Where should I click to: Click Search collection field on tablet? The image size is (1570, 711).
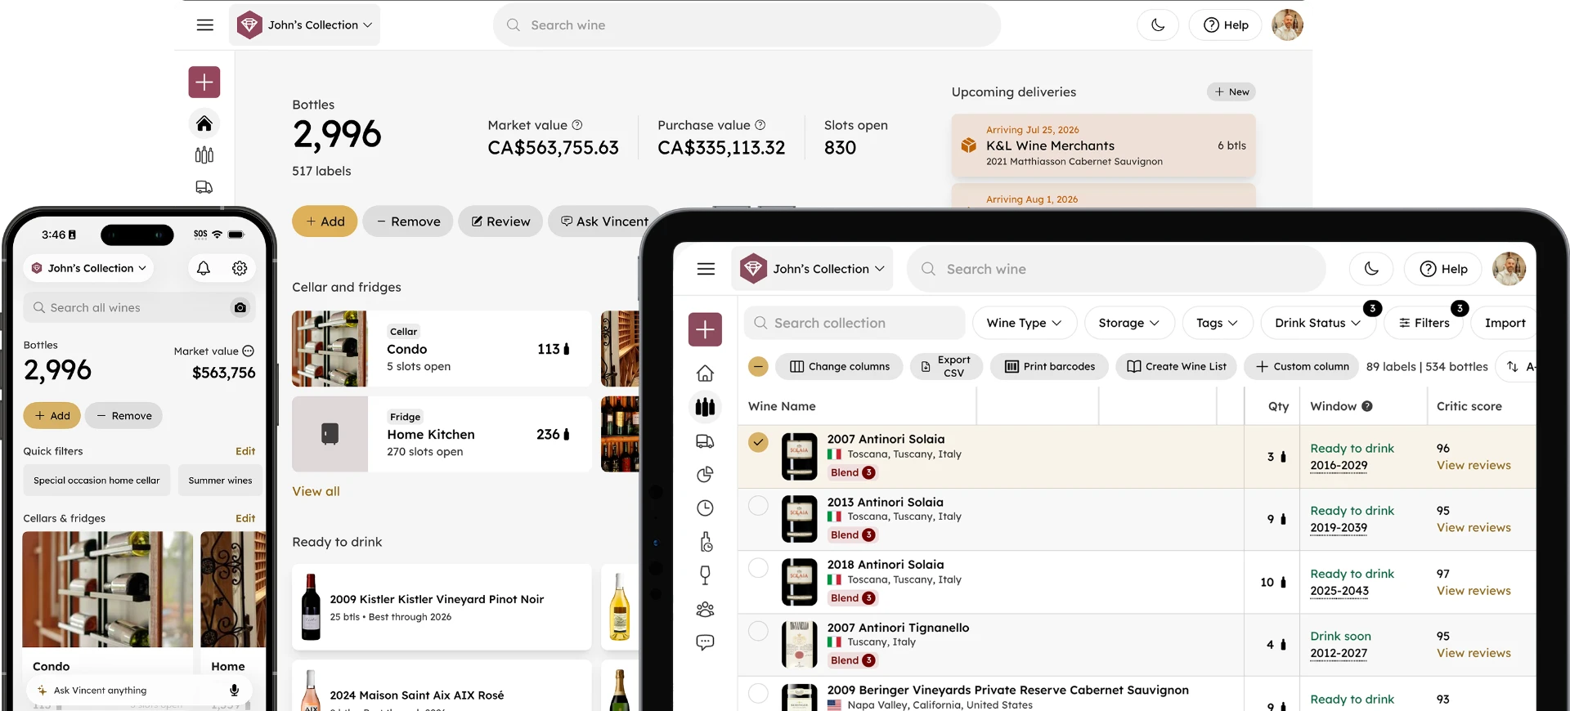click(855, 323)
